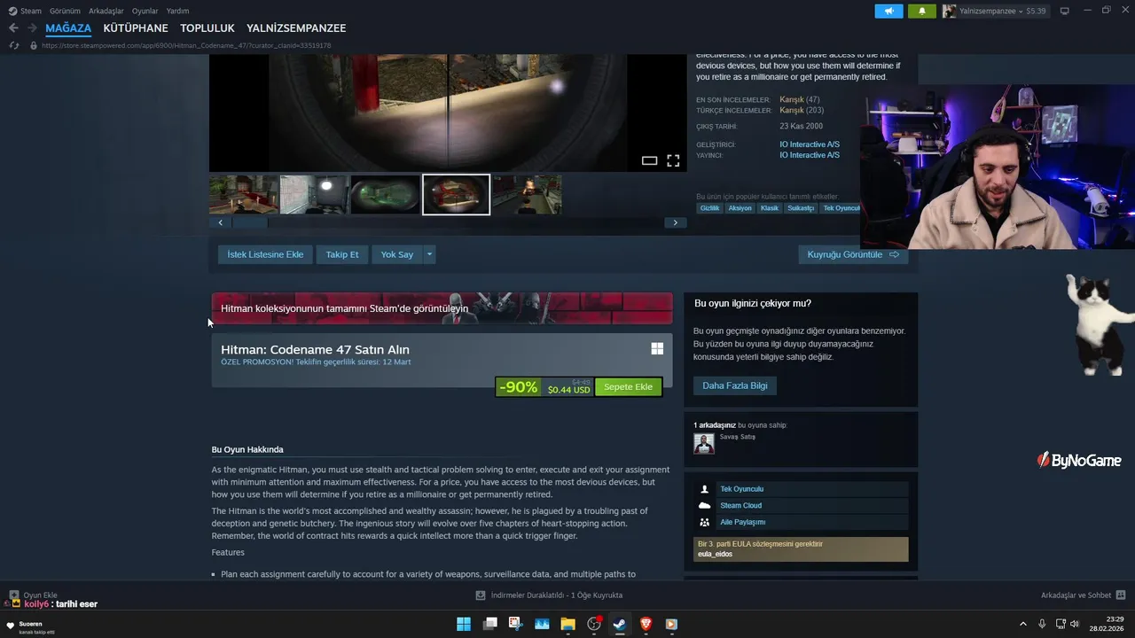Open Turkish reviews Karışık (203)
Screen dimensions: 1135x638
point(802,110)
